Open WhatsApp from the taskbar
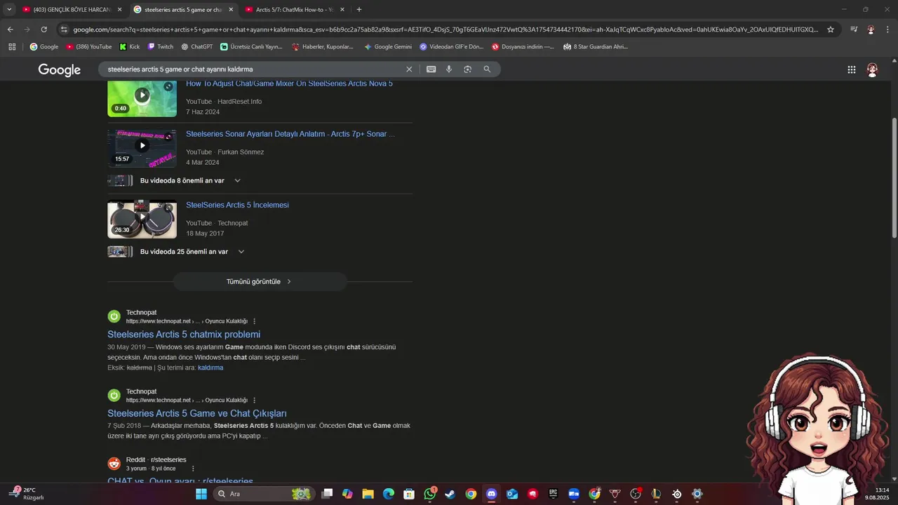The image size is (898, 505). click(430, 494)
